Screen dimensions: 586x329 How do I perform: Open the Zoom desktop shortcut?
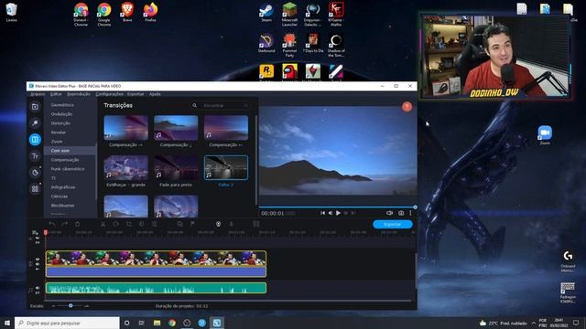pyautogui.click(x=545, y=135)
